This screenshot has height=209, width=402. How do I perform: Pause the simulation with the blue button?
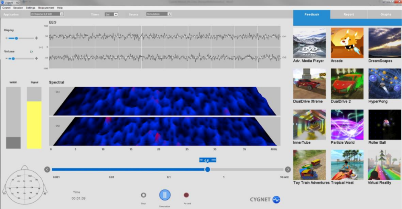[x=165, y=195]
